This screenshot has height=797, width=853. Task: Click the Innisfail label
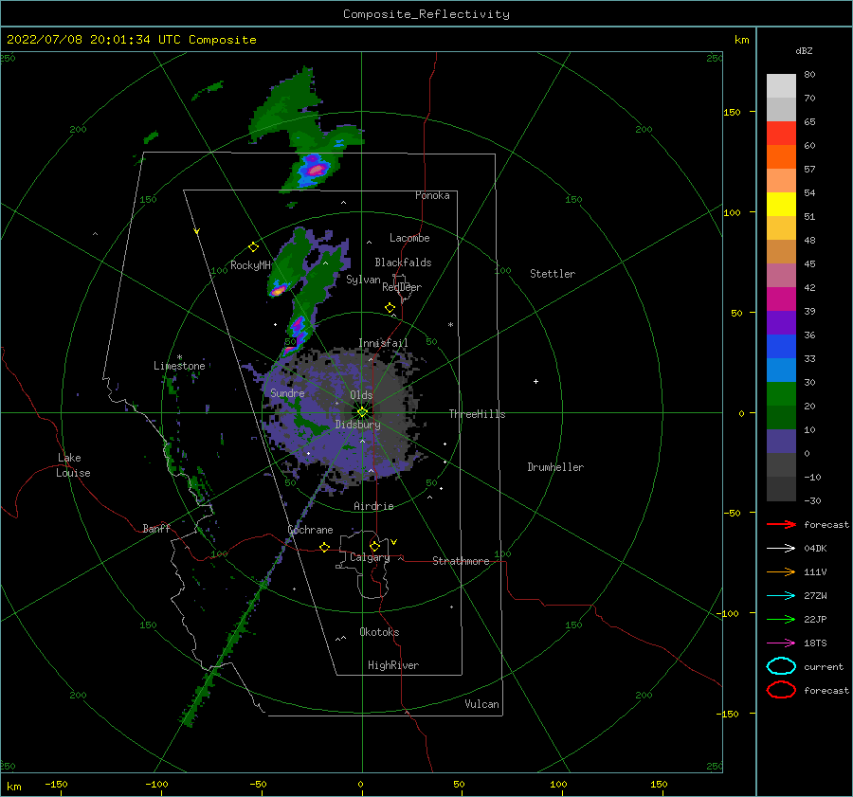383,343
